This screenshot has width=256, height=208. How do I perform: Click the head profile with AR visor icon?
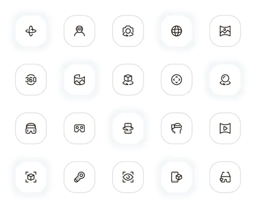177,128
